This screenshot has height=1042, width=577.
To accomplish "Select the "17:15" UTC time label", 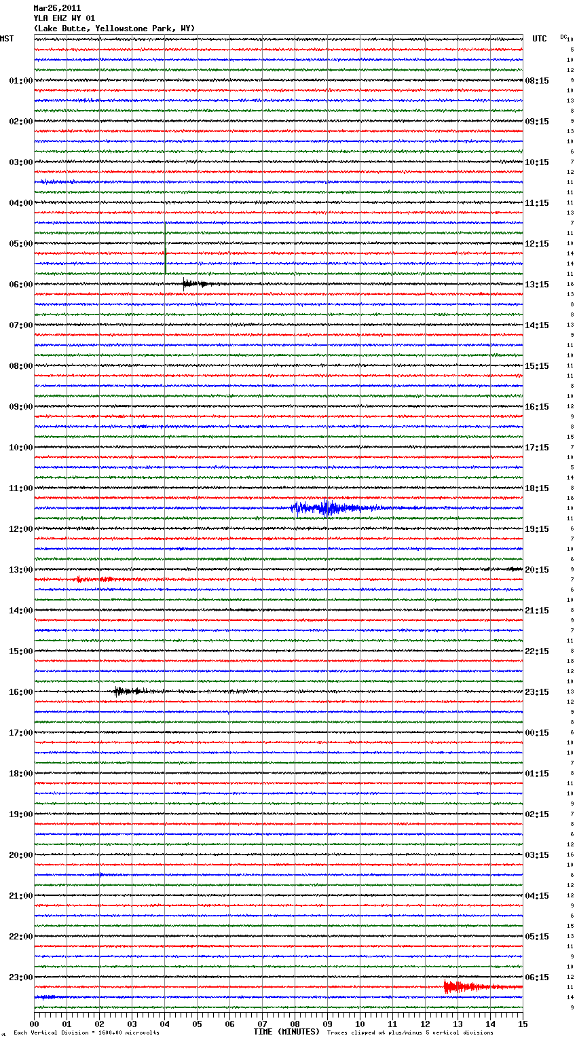I will click(x=537, y=448).
